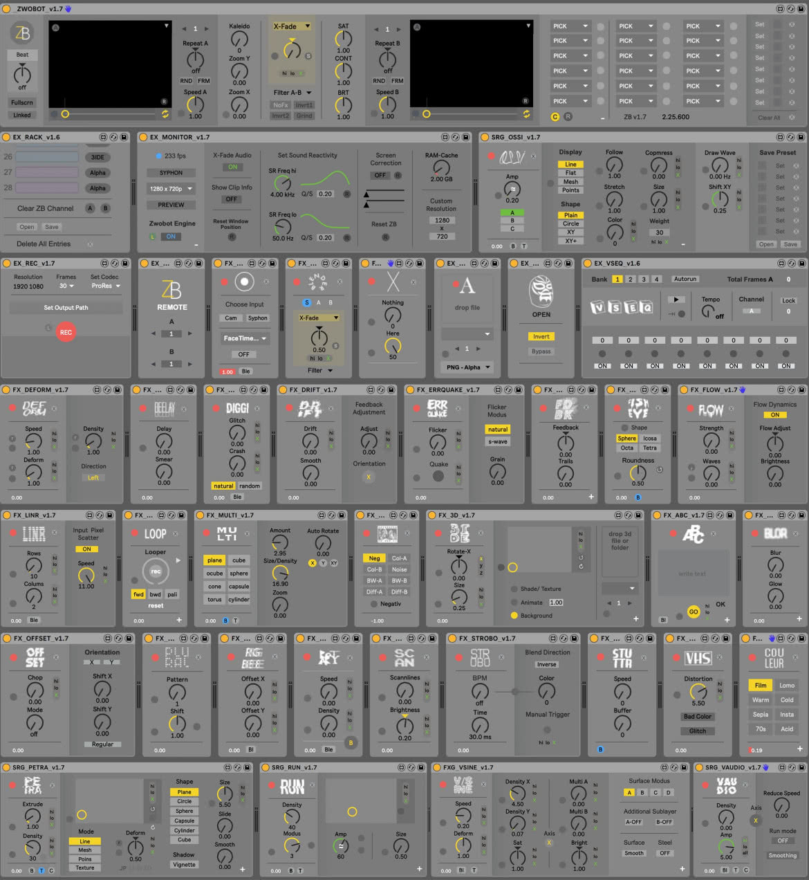Open the 1280 x 720p resolution dropdown

[x=171, y=189]
